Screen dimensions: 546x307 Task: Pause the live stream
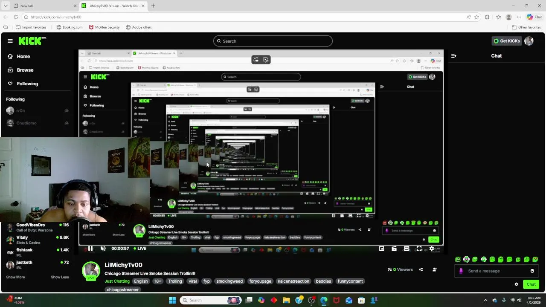coord(90,249)
